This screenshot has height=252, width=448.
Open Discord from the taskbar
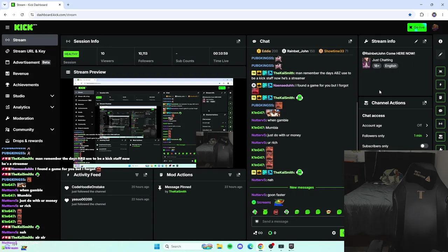click(240, 246)
